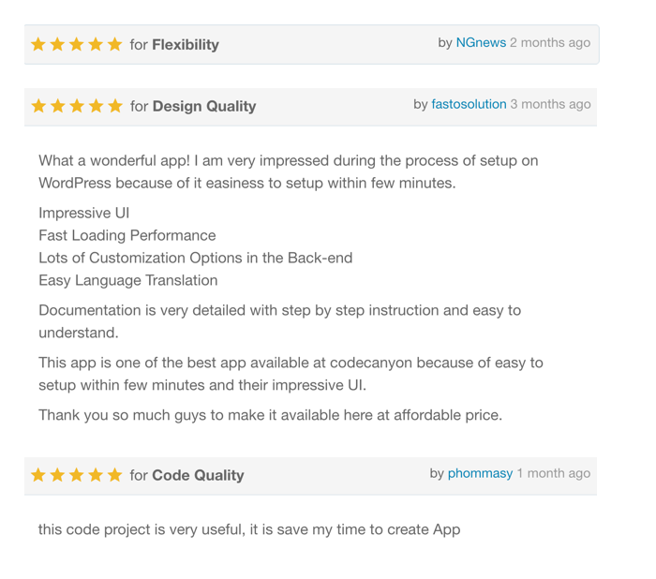Screen dimensions: 656x579
Task: Click the second star of the Design Quality rating
Action: (x=58, y=107)
